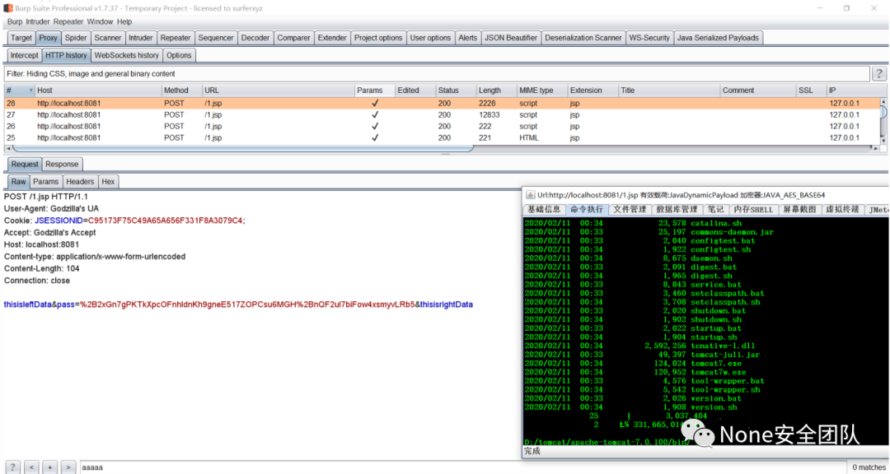Click the Godzilla terminal path prompt line
The height and width of the screenshot is (474, 890).
[x=607, y=442]
